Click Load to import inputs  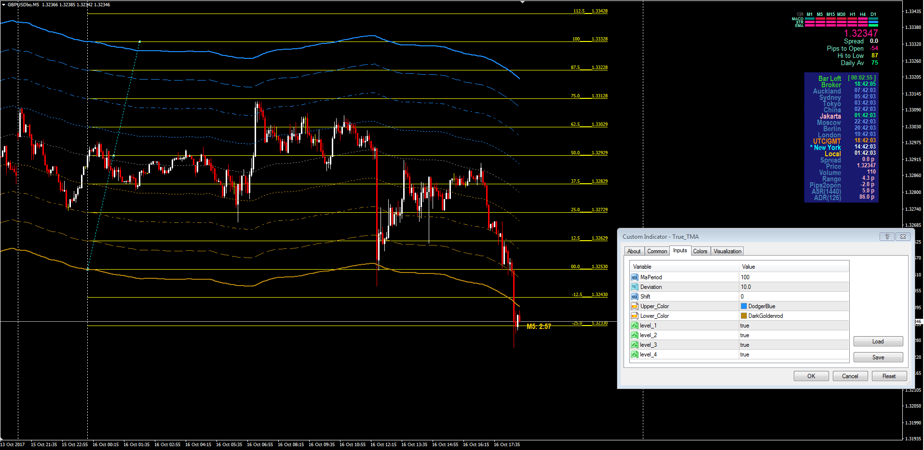878,341
